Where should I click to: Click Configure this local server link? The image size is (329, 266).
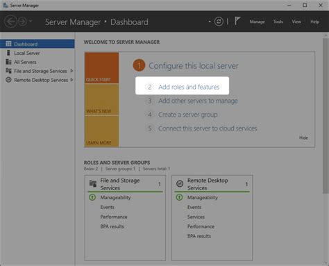point(194,66)
